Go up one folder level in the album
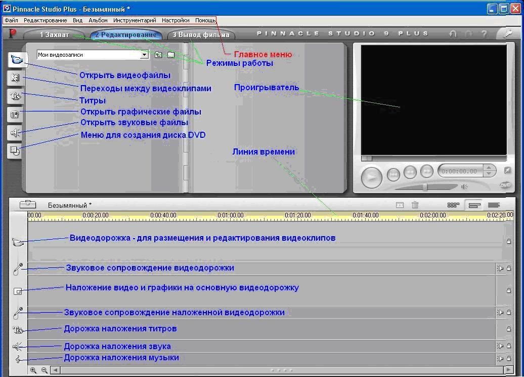This screenshot has height=377, width=524. coord(158,55)
